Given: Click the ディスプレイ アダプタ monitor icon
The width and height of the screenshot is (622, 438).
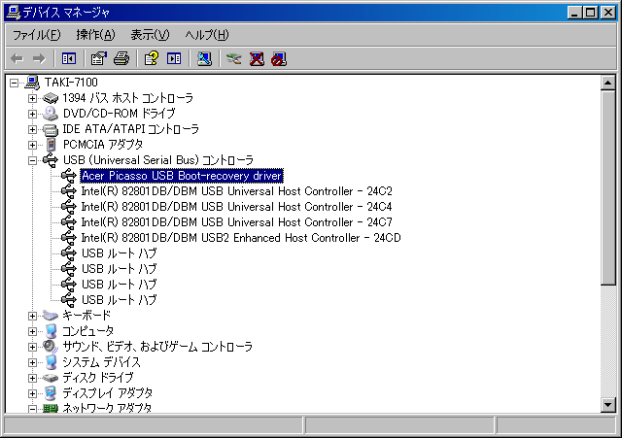Looking at the screenshot, I should point(51,393).
